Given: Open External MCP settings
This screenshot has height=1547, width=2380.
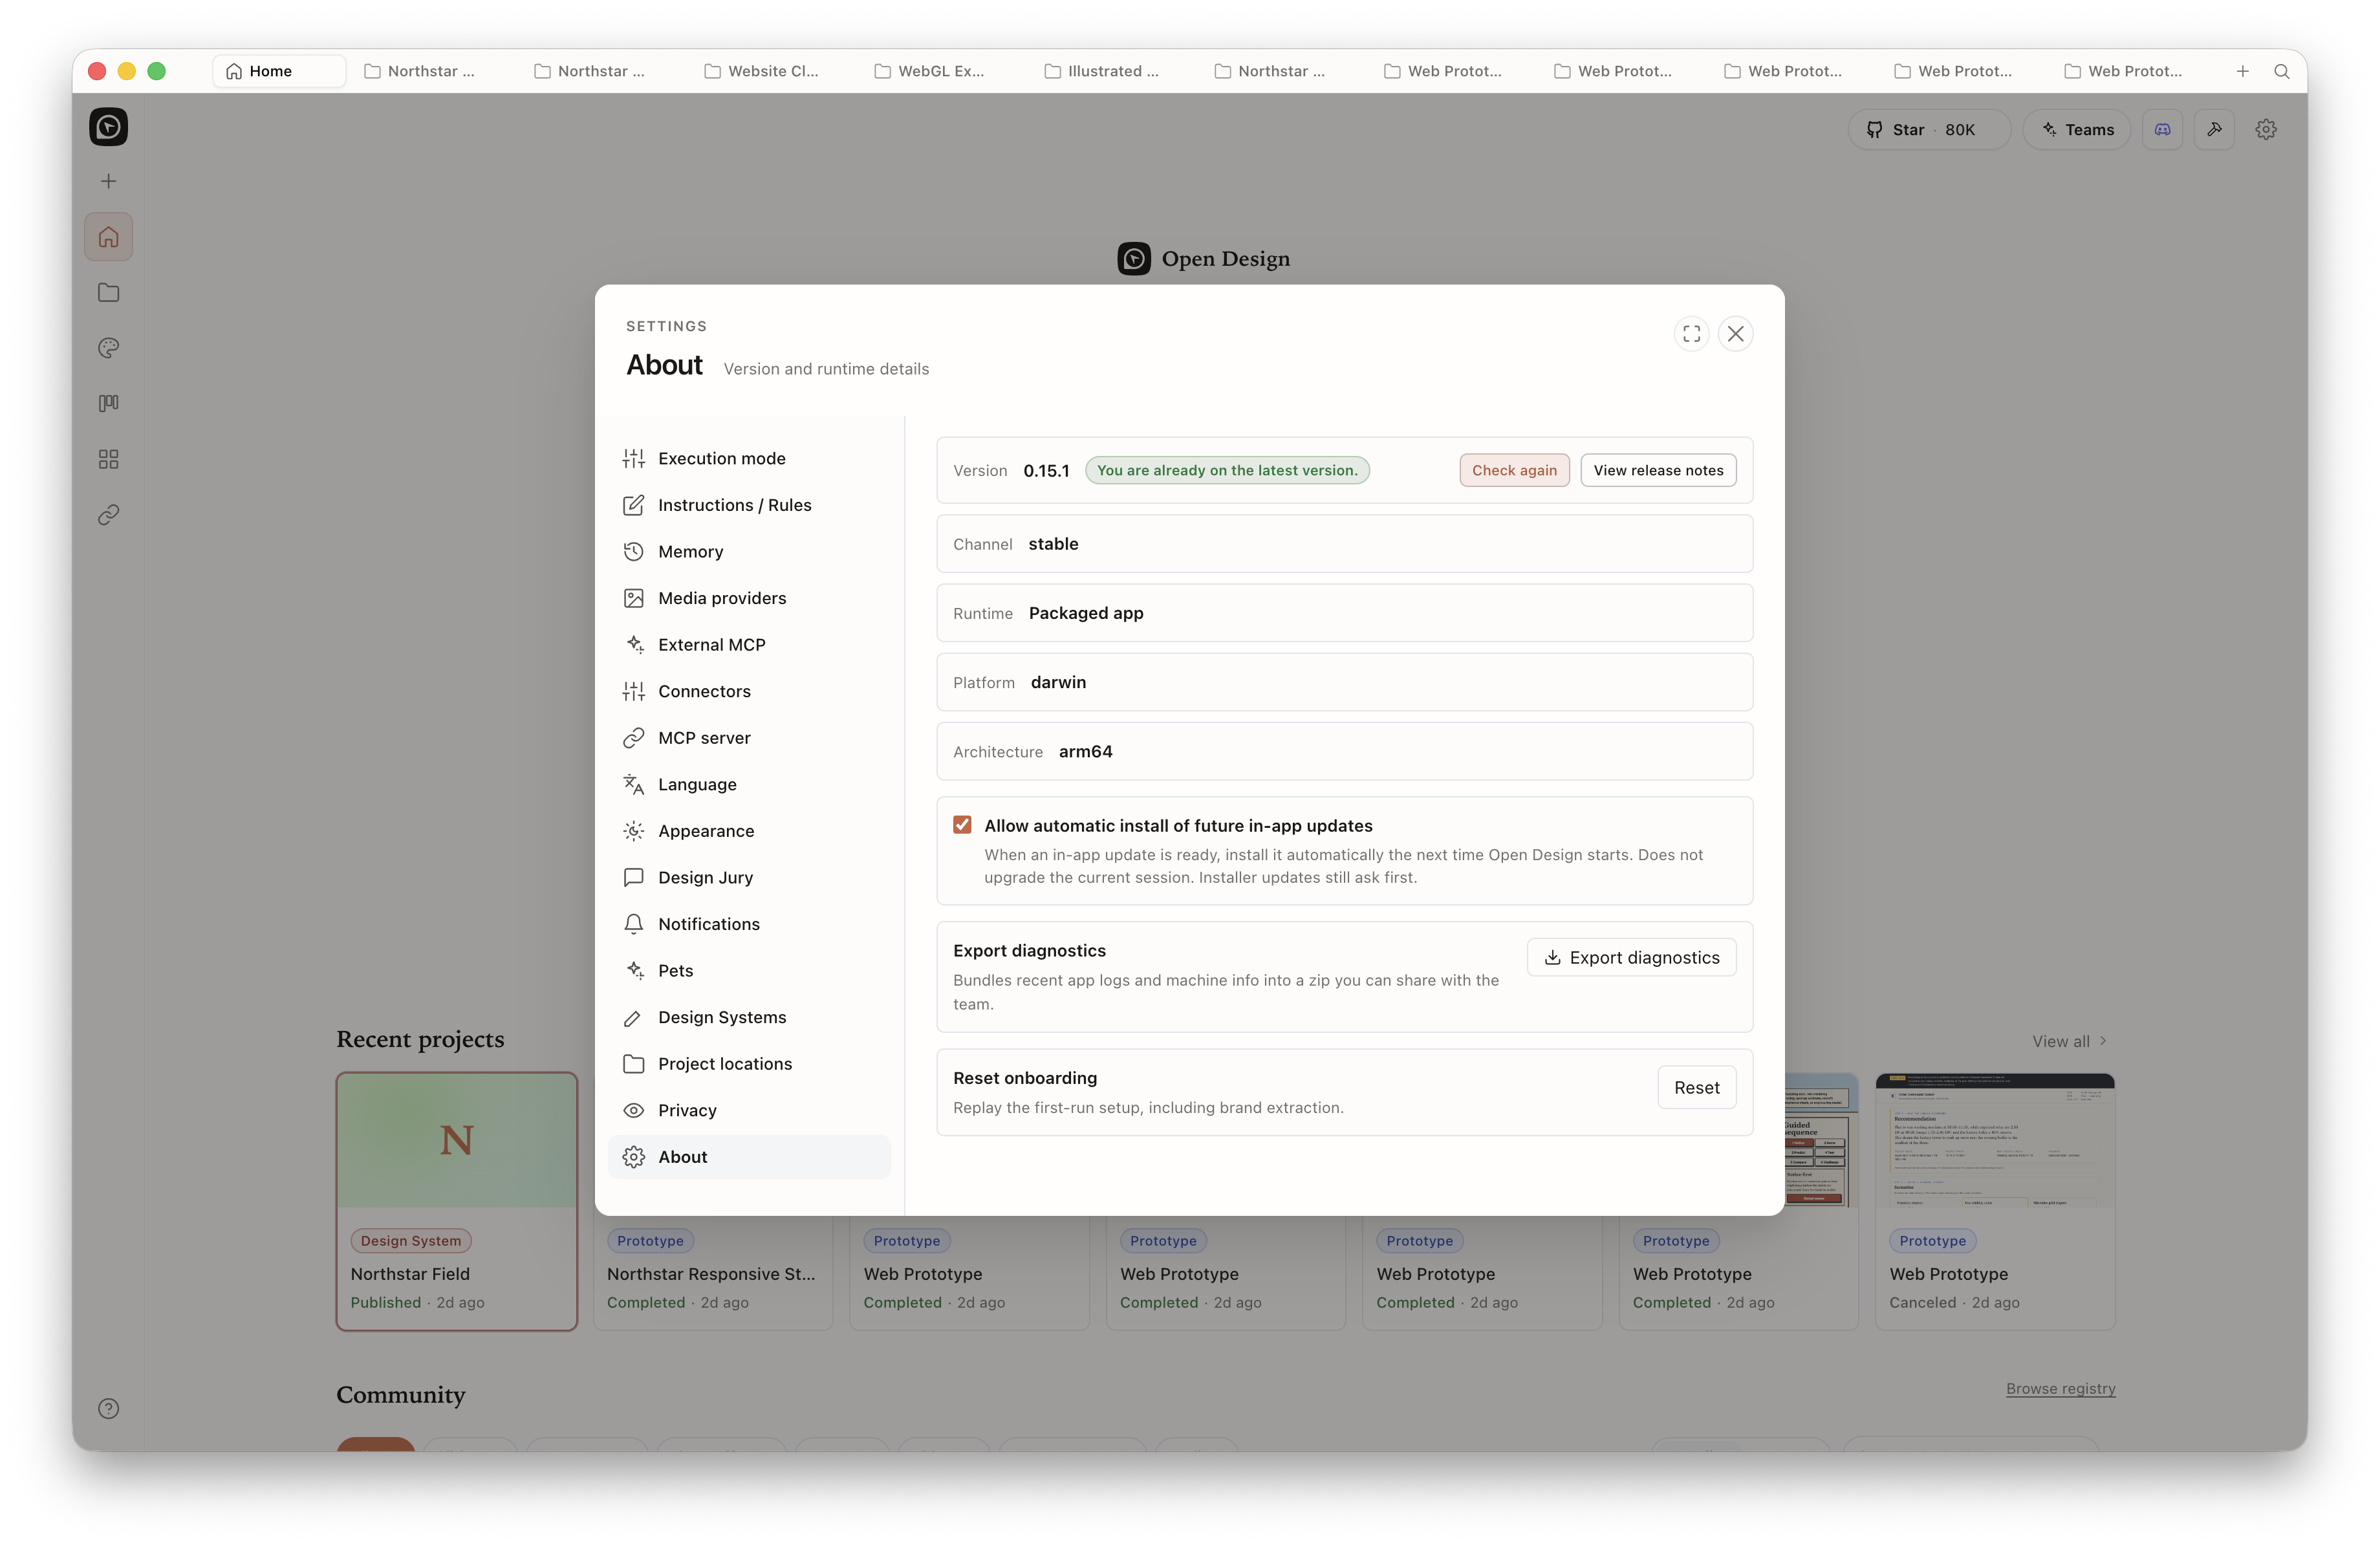Looking at the screenshot, I should (748, 645).
